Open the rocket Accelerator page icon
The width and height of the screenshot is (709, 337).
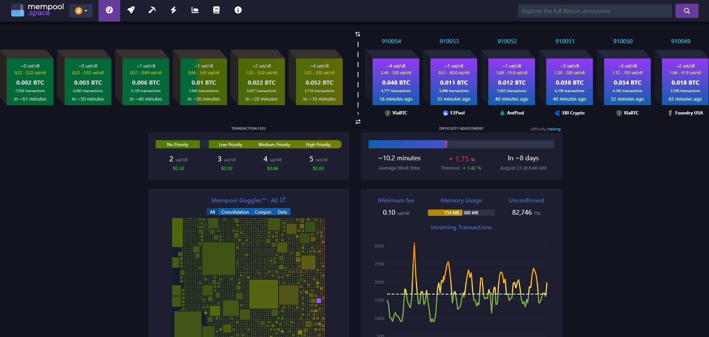point(131,10)
